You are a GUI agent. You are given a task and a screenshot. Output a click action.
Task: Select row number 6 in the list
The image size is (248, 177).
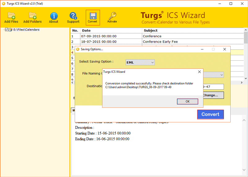coord(72,63)
